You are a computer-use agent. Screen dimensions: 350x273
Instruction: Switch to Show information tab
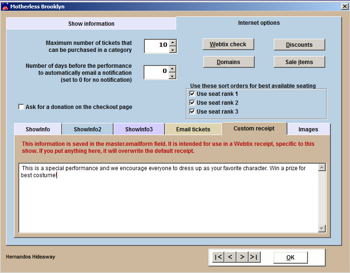[91, 24]
